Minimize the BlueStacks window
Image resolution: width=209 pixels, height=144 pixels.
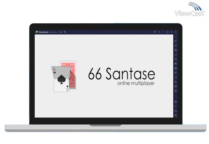click(x=163, y=32)
